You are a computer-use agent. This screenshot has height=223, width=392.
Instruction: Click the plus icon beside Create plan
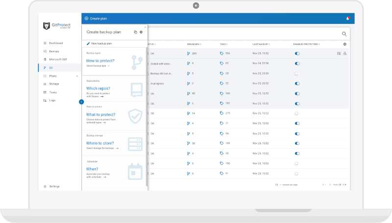87,19
